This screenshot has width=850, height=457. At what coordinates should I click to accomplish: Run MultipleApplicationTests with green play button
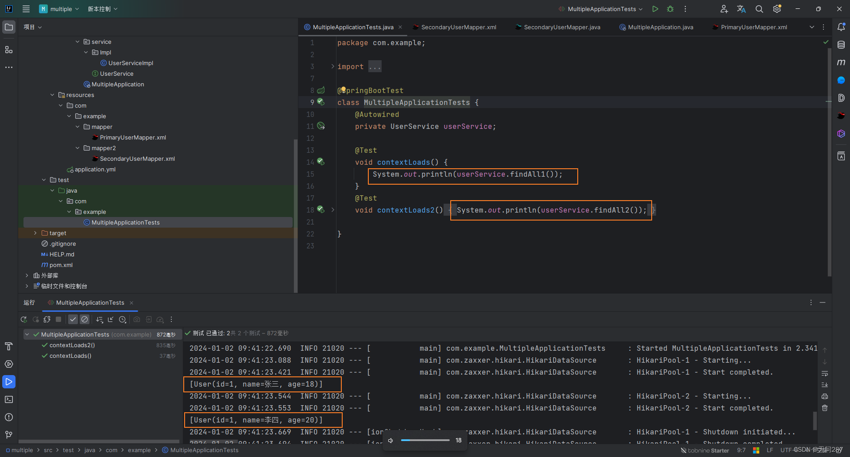655,9
